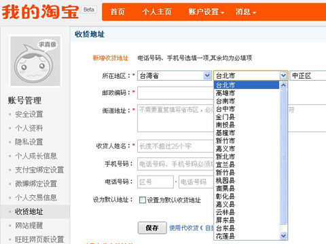The width and height of the screenshot is (326, 244).
Task: Open 支付宝绑定设置 in the sidebar
Action: pyautogui.click(x=39, y=170)
